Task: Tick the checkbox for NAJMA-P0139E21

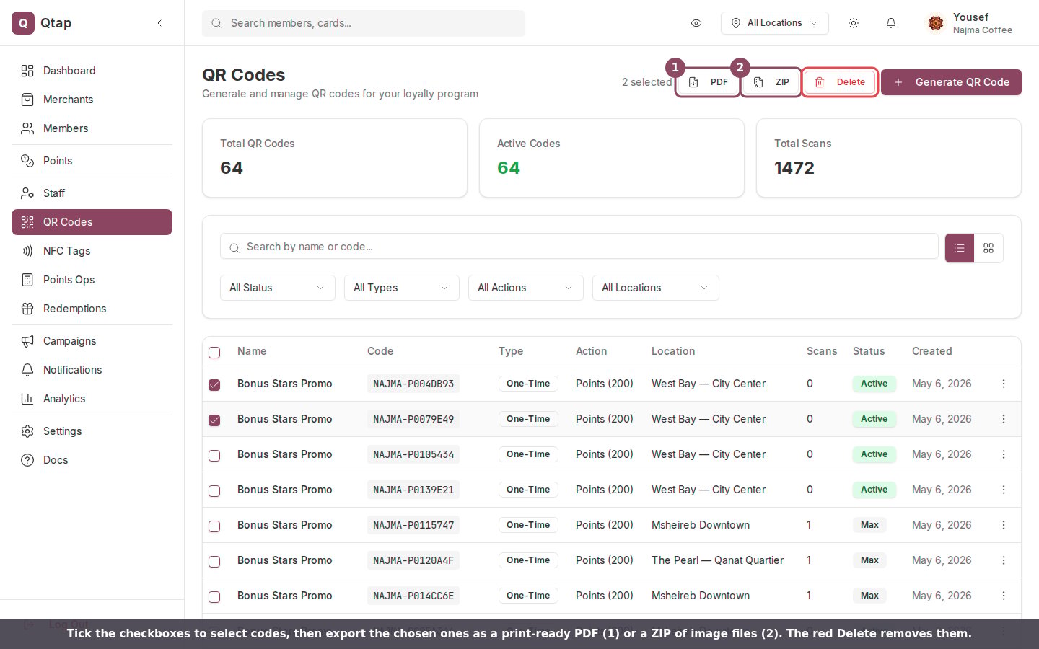Action: [214, 491]
